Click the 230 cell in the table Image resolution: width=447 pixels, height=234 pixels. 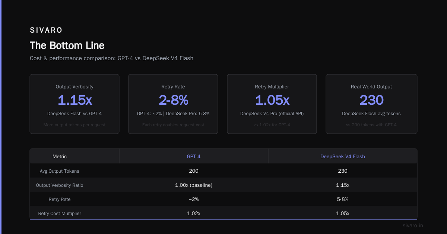pos(343,171)
